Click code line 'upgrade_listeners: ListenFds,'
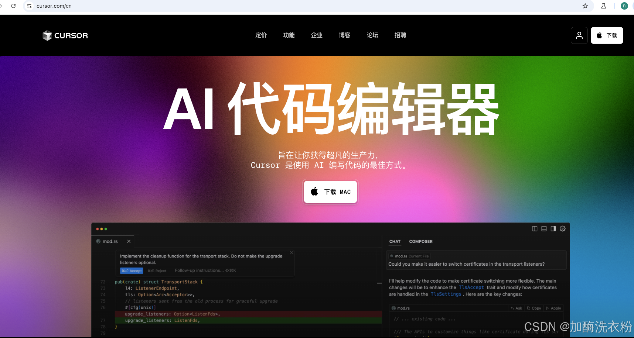Viewport: 634px width, 338px height. point(163,321)
